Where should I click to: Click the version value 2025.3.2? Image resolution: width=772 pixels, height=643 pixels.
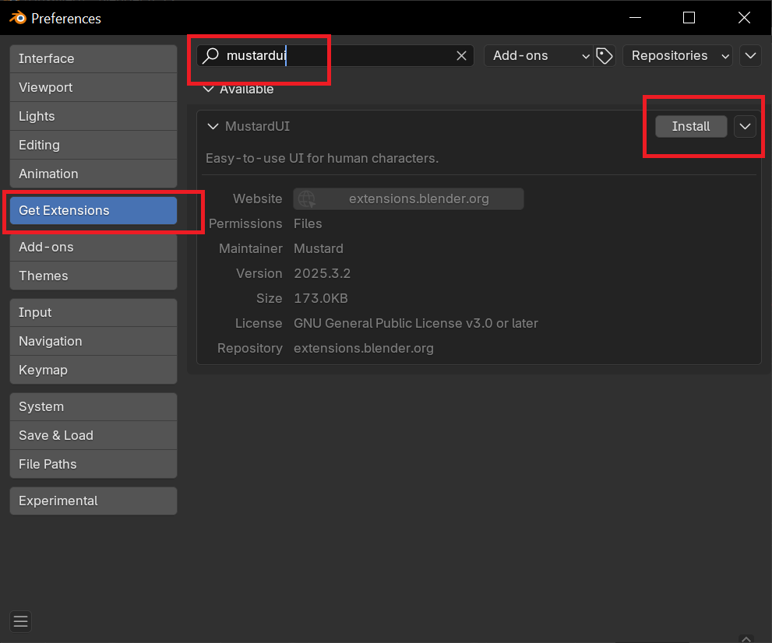coord(322,273)
